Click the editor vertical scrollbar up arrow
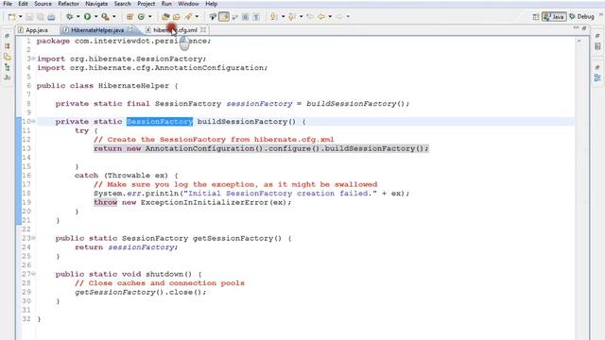Viewport: 605px width, 340px height. point(579,41)
